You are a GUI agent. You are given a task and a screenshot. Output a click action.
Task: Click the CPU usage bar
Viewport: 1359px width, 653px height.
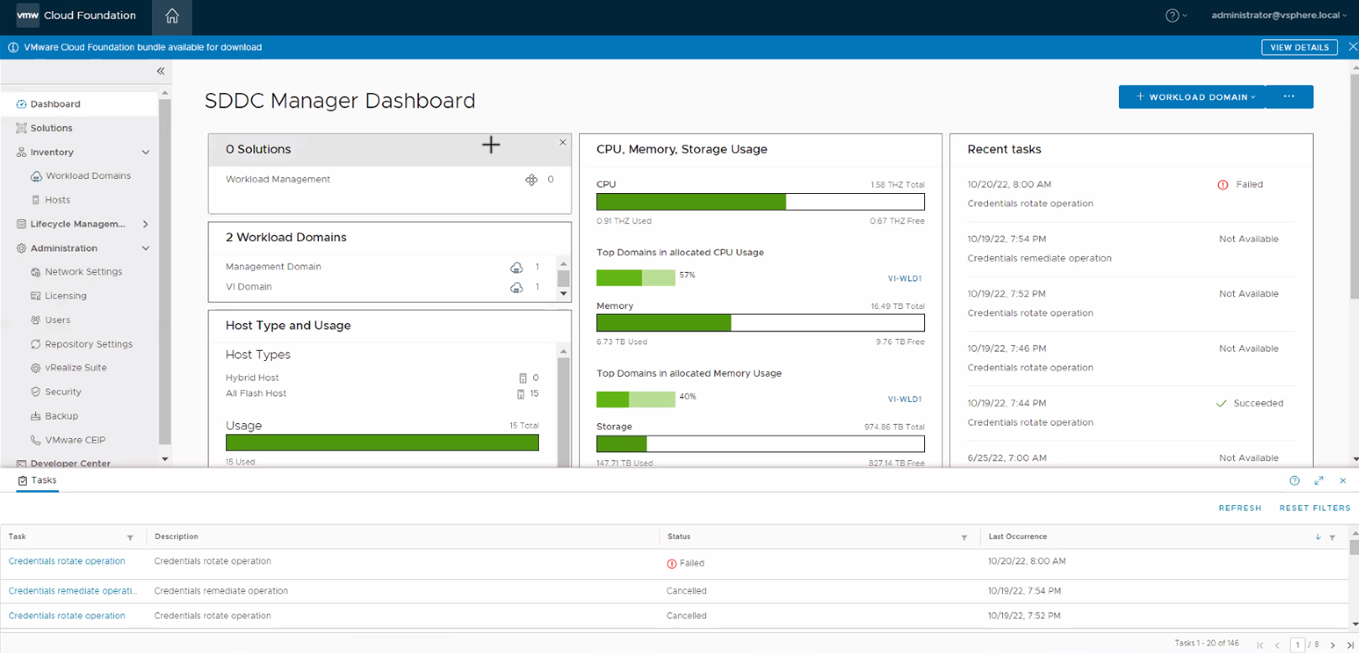point(761,201)
